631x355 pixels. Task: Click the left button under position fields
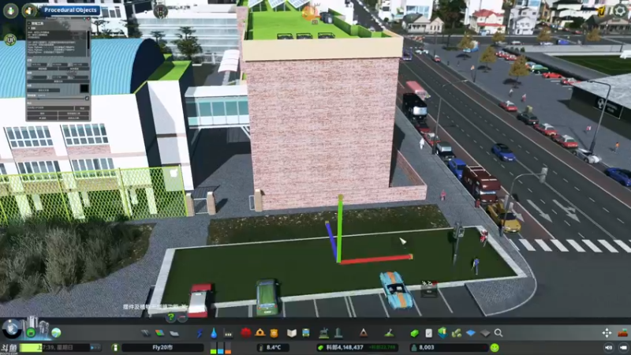click(43, 69)
